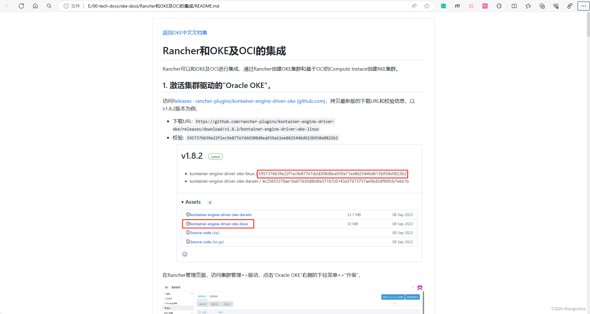The width and height of the screenshot is (590, 314).
Task: Go to the browser home page
Action: point(35,6)
